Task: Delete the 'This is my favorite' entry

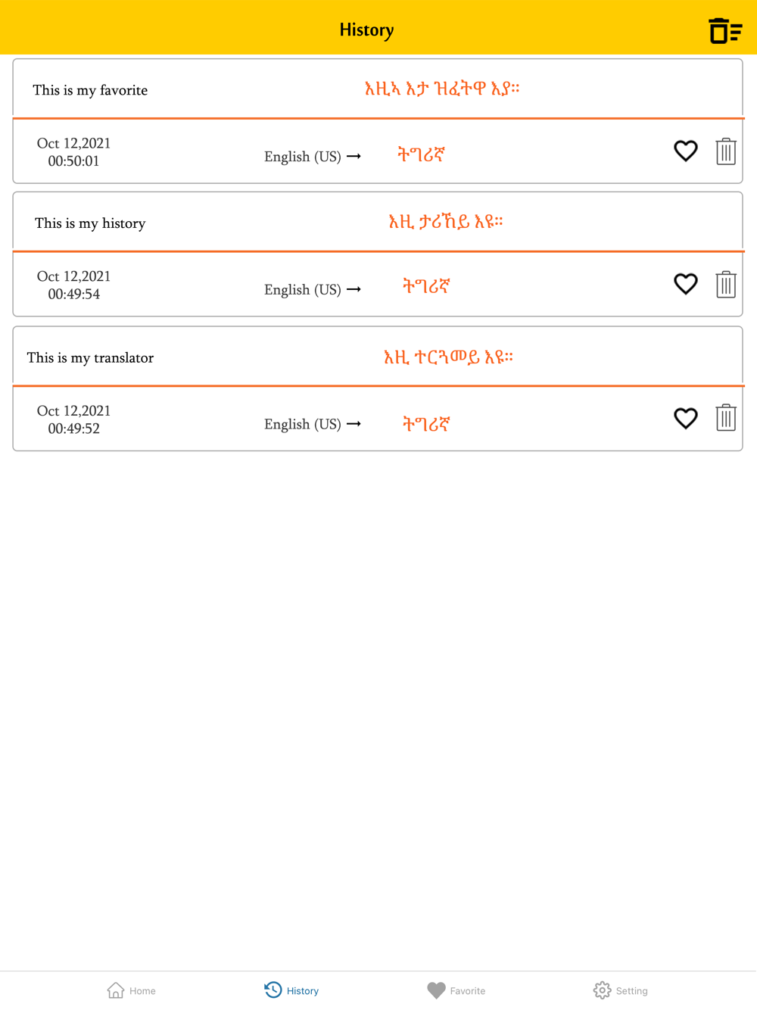Action: click(x=725, y=151)
